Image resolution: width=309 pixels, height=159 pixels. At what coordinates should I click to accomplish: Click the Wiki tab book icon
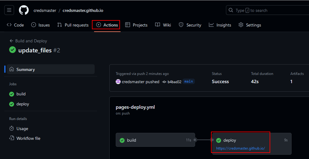tap(158, 25)
